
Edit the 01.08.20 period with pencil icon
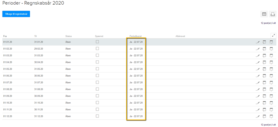point(258,89)
